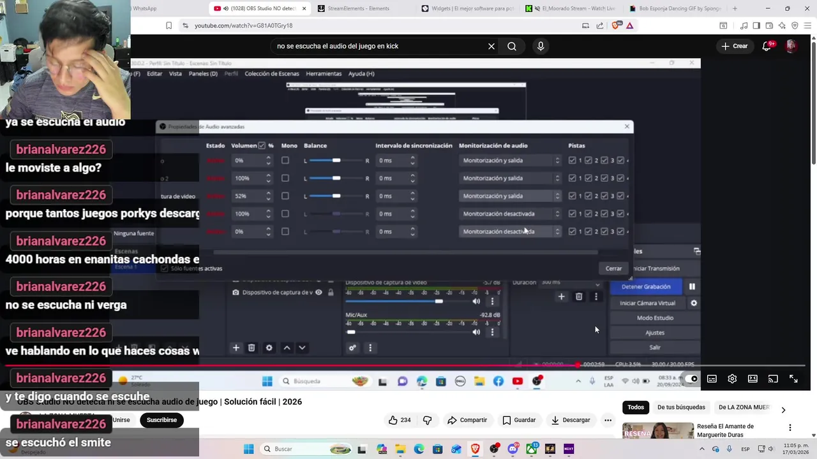Toggle subtitles in the YouTube player
This screenshot has width=817, height=459.
(x=712, y=379)
